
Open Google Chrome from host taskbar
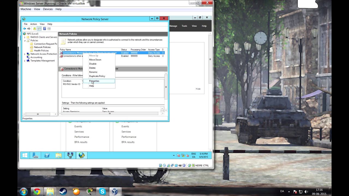point(37,192)
